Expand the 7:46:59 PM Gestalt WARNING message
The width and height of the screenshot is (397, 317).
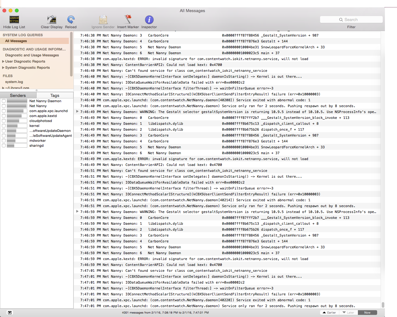pyautogui.click(x=78, y=211)
